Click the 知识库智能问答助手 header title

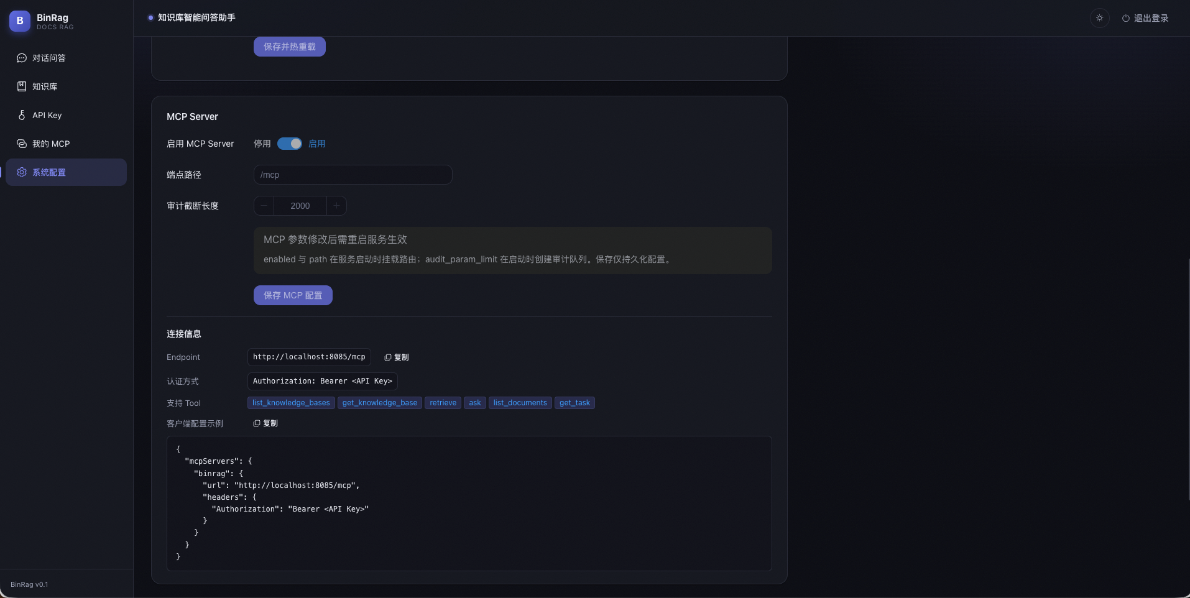click(x=196, y=17)
